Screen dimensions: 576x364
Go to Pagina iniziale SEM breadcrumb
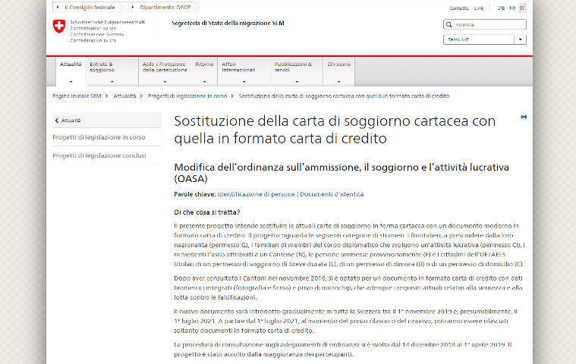click(77, 96)
